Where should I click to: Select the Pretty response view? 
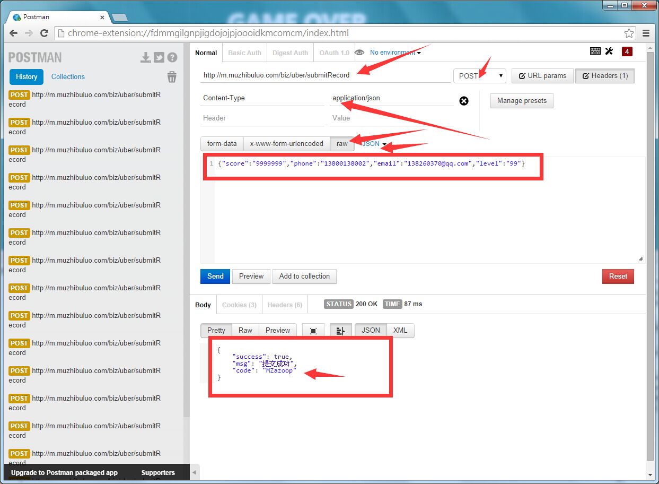(216, 331)
